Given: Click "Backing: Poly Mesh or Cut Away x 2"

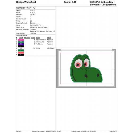Looking at the screenshot, I should point(43,31).
